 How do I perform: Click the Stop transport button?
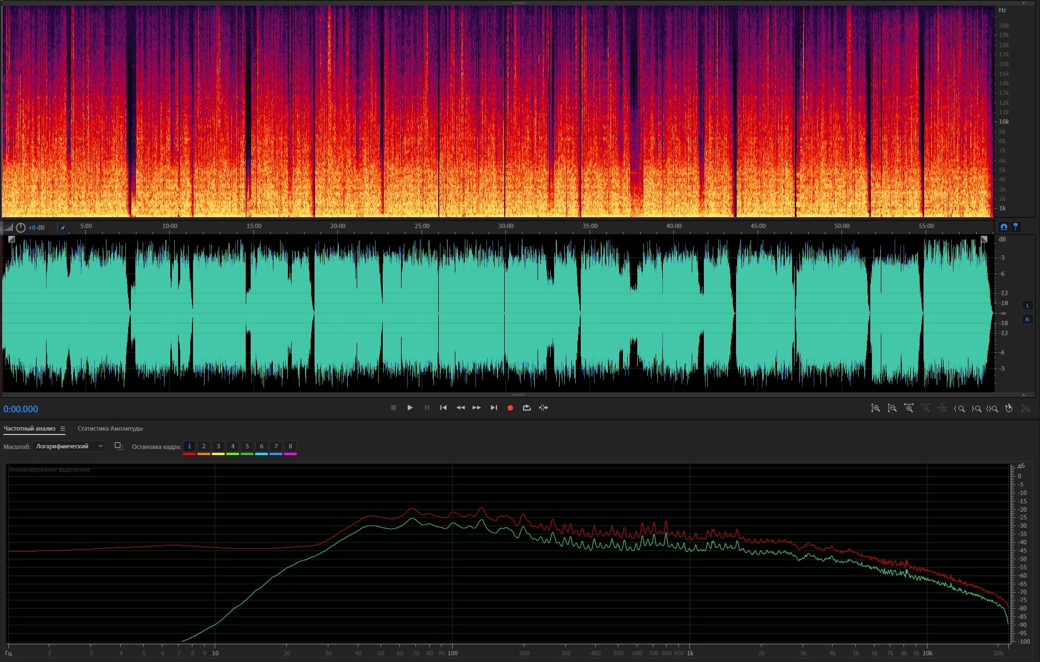(x=393, y=408)
